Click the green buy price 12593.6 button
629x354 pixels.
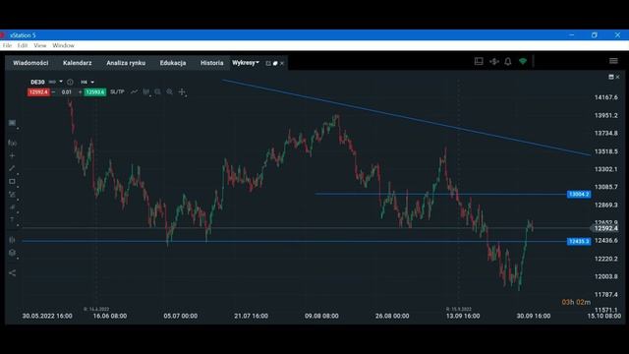95,92
